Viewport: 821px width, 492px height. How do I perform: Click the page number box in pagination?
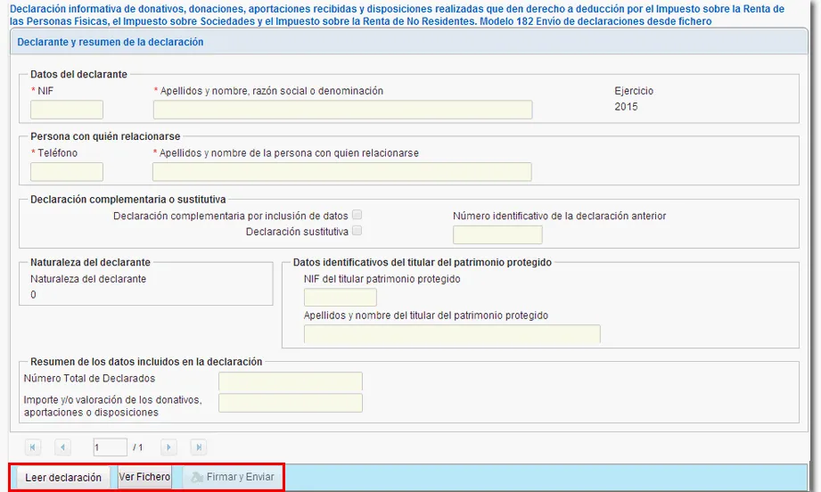110,447
